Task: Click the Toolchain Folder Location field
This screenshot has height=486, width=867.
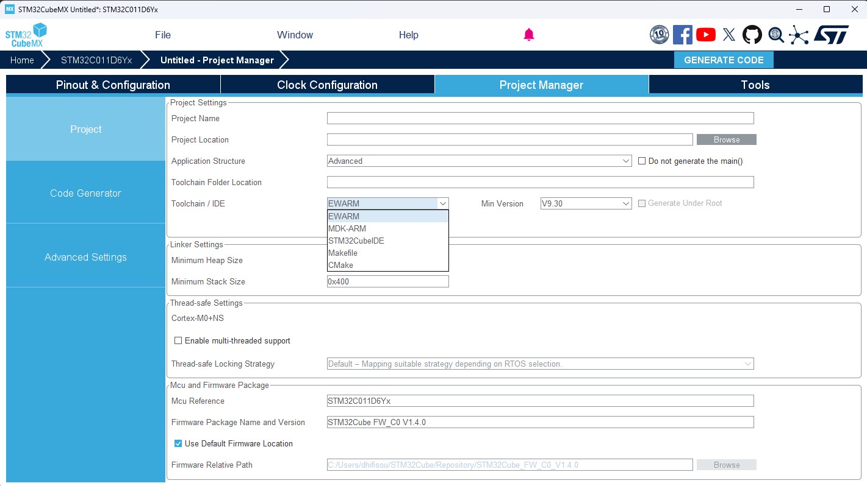Action: click(x=541, y=182)
